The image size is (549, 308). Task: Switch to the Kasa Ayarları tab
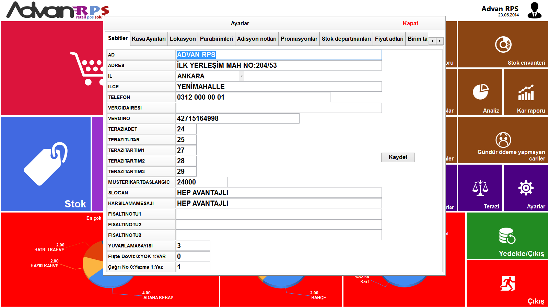(149, 39)
